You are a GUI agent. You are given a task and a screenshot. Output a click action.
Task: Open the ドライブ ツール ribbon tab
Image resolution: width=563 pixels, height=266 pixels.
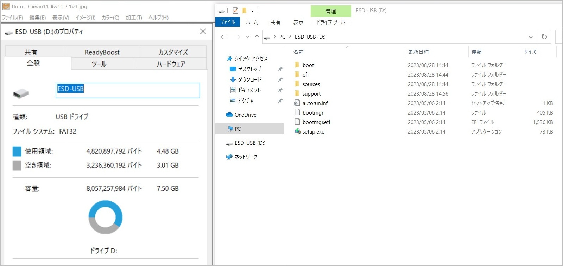click(x=330, y=22)
